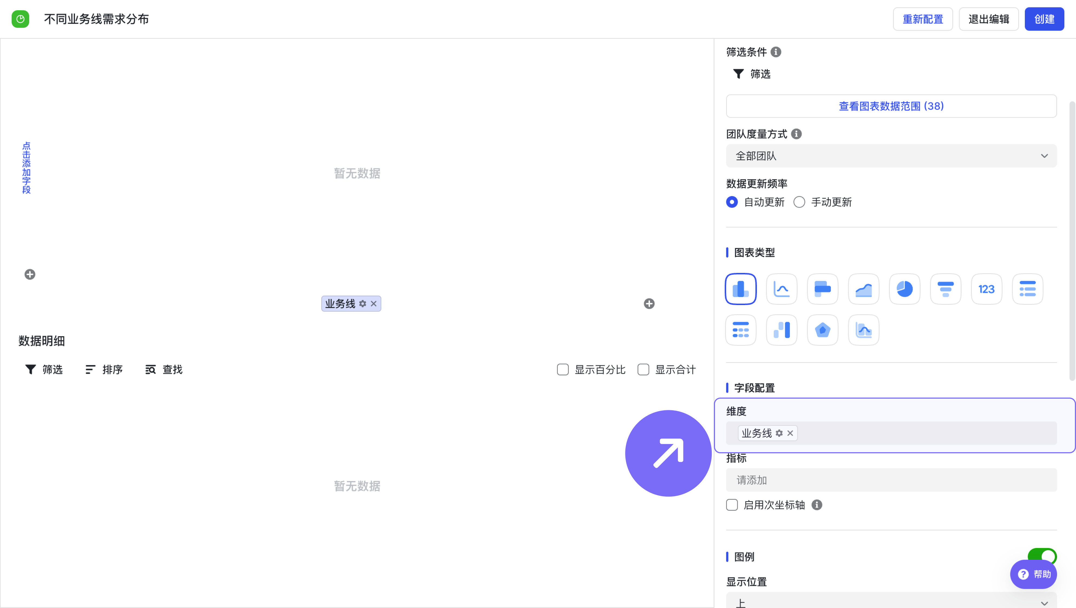Click the plus icon under the vertical axis label
This screenshot has width=1076, height=608.
click(x=30, y=274)
